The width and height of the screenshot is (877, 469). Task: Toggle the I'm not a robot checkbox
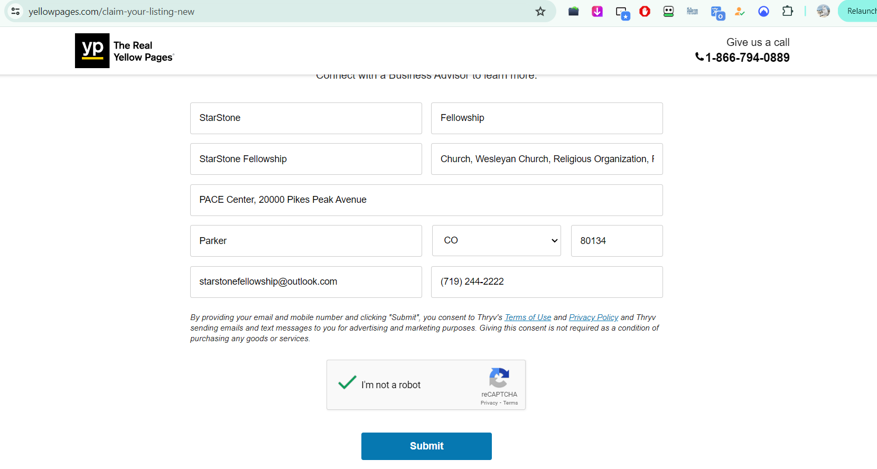[347, 383]
